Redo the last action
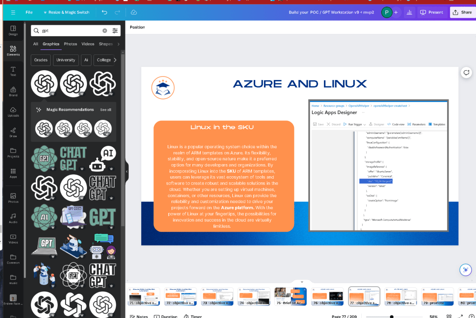This screenshot has height=318, width=476. [118, 13]
